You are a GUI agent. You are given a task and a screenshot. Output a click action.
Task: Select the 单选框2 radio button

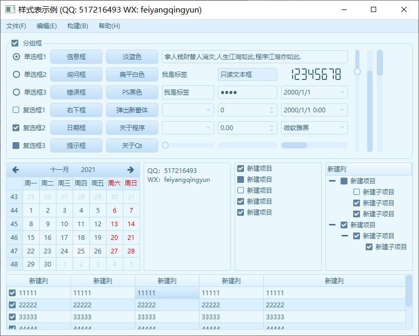[16, 75]
